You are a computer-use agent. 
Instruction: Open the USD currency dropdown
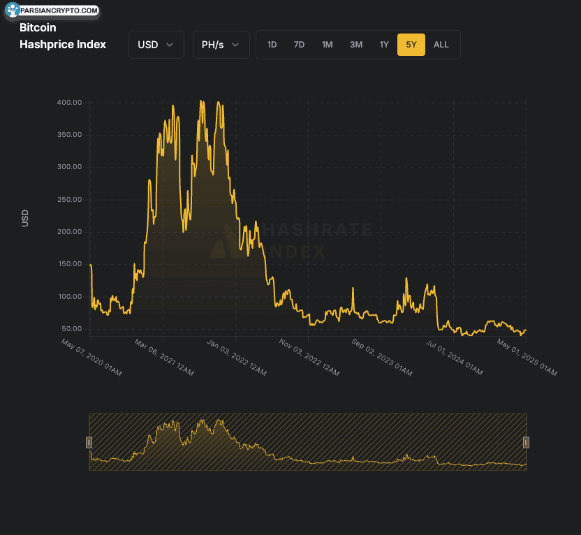pyautogui.click(x=156, y=45)
